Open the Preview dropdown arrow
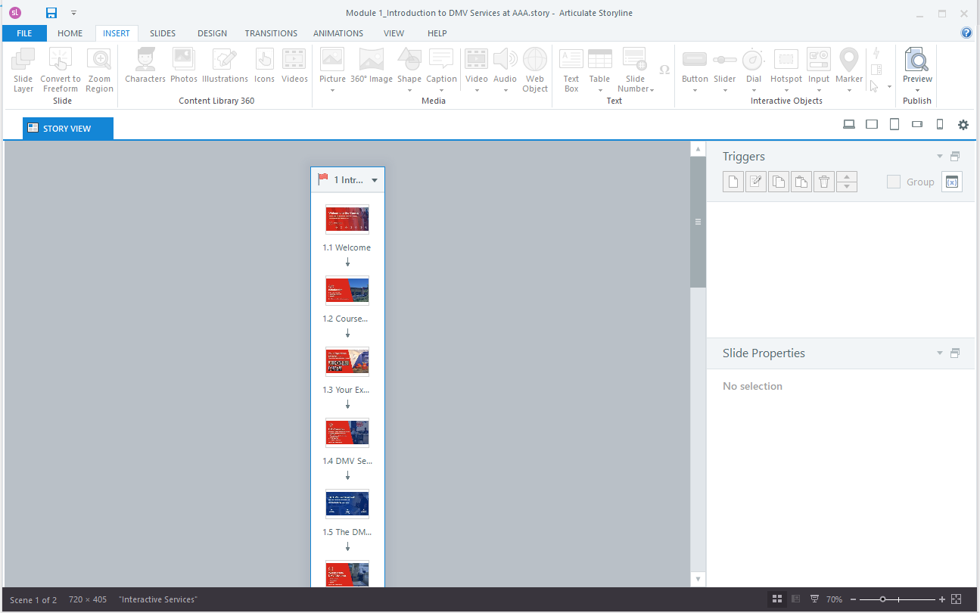Image resolution: width=980 pixels, height=613 pixels. [x=917, y=90]
